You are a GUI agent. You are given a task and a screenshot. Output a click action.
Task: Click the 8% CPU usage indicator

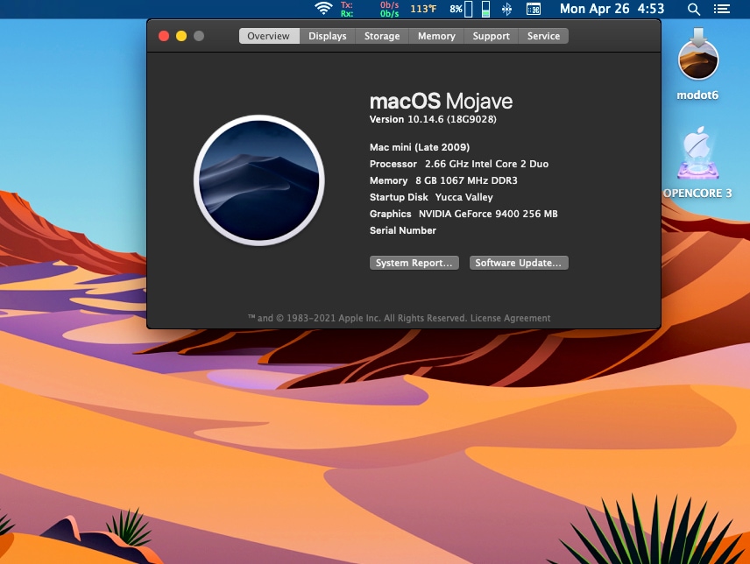coord(461,9)
